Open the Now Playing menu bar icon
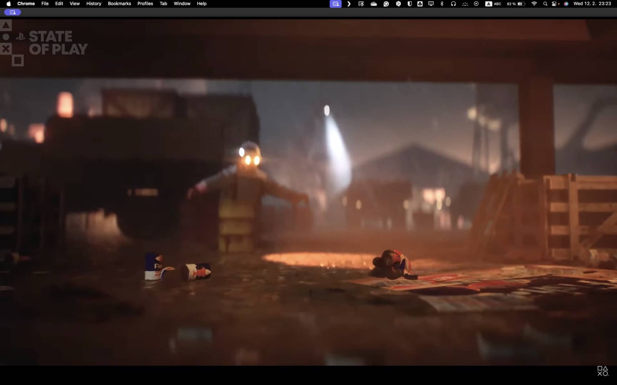 coord(476,4)
